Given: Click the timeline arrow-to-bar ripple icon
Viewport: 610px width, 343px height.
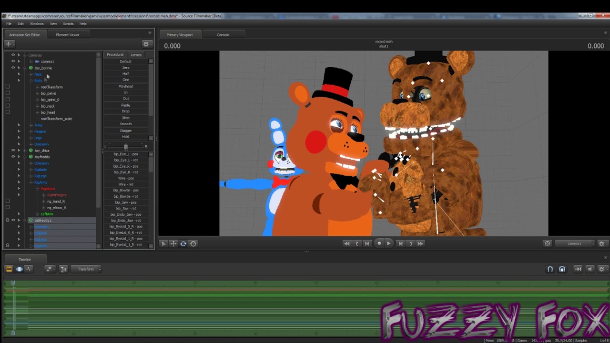Looking at the screenshot, I should coord(578,269).
